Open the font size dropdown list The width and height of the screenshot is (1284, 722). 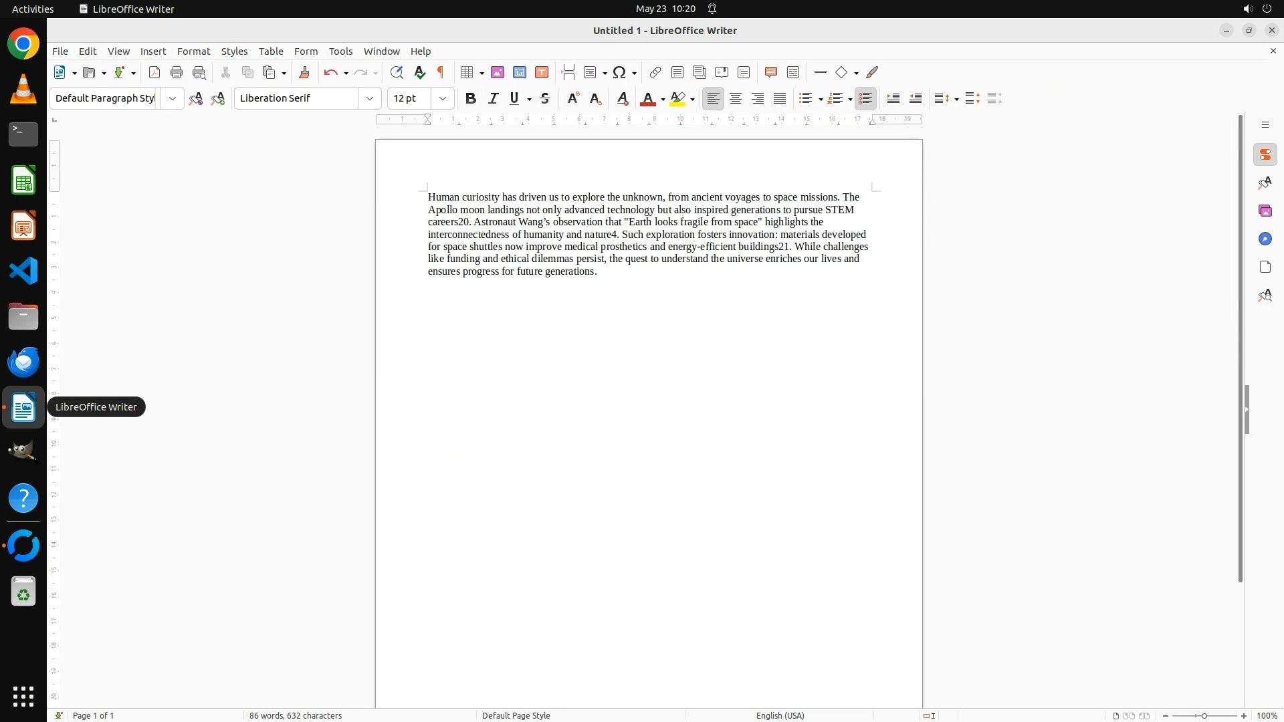(443, 98)
